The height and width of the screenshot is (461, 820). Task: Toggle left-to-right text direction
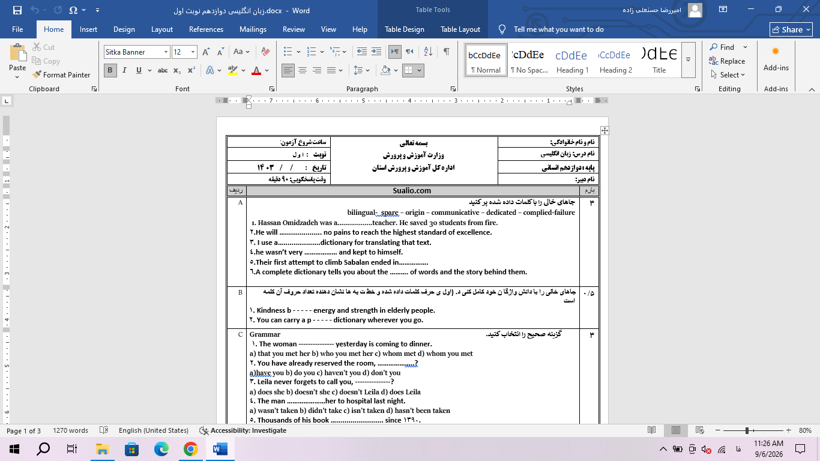395,52
